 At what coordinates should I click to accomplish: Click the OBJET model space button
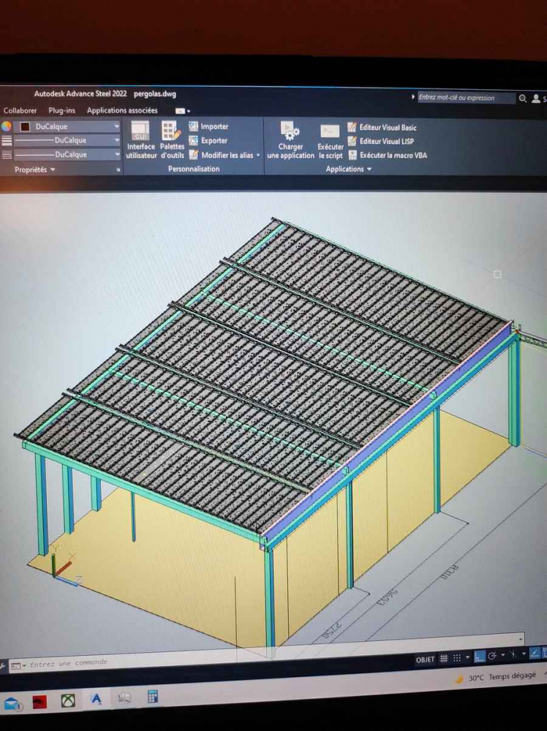[x=425, y=659]
